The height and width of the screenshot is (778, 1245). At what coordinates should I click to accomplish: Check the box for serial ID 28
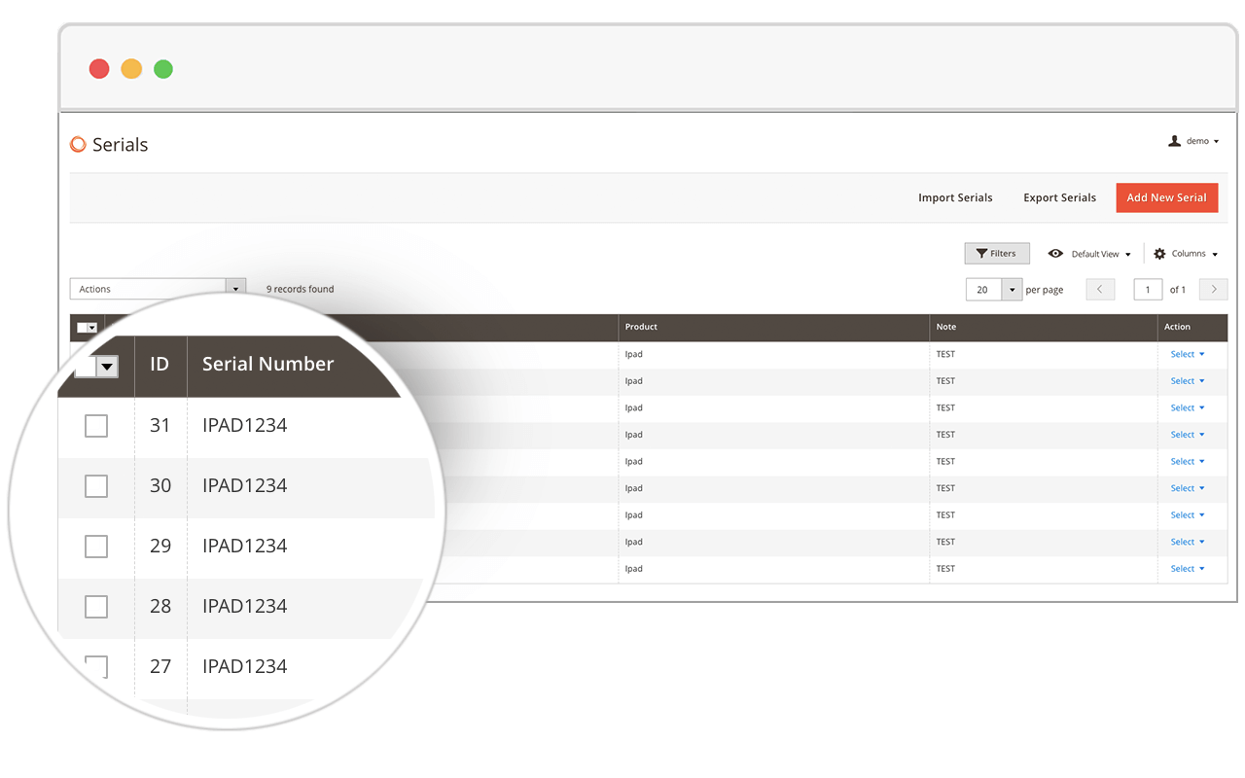pyautogui.click(x=96, y=607)
